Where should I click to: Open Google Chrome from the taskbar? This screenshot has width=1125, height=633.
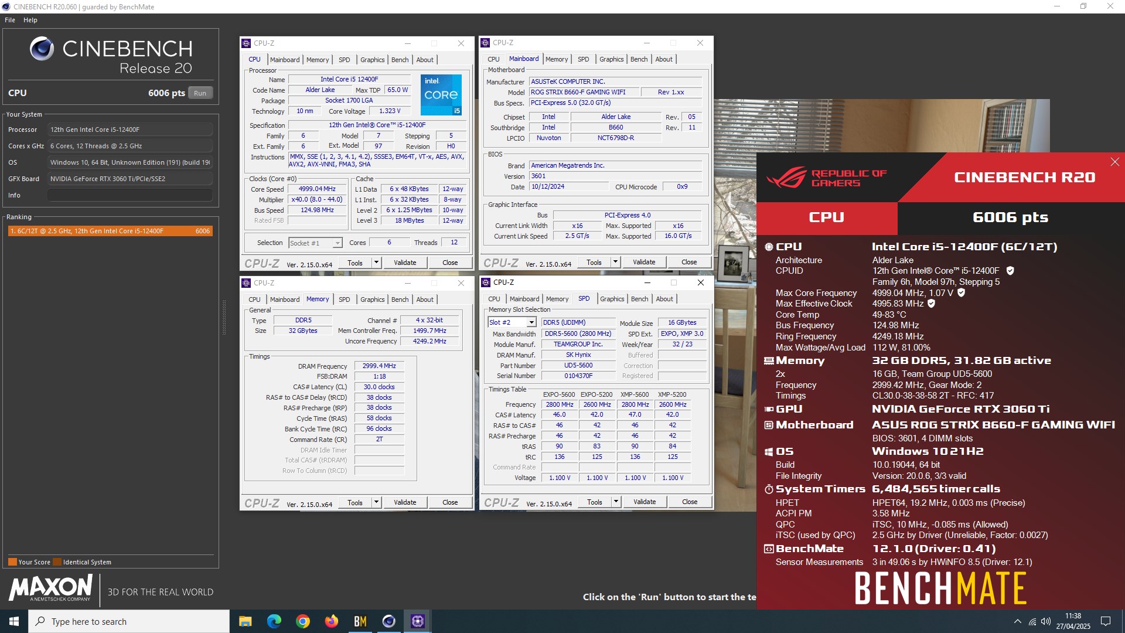(x=303, y=621)
